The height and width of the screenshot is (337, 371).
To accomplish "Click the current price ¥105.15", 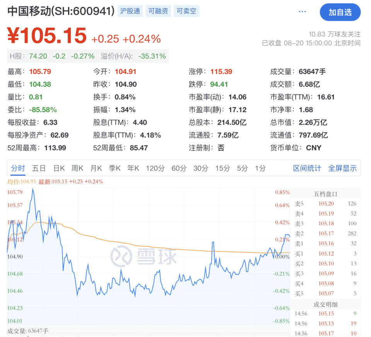I will click(47, 36).
